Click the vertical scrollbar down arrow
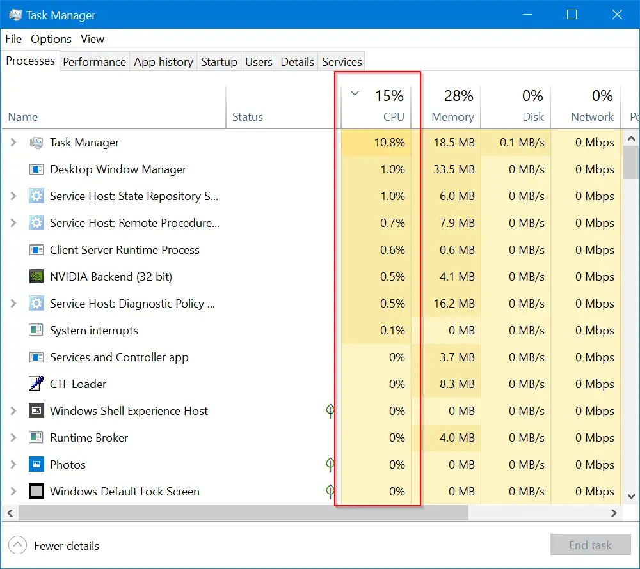640x569 pixels. click(x=631, y=497)
